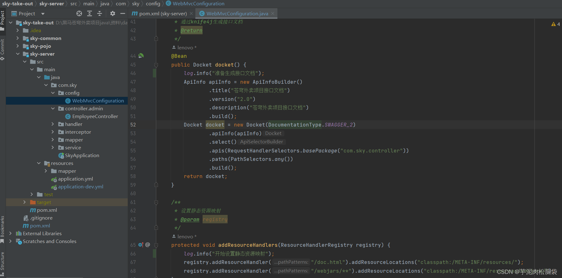
Task: Hide the Project tool window
Action: tap(123, 13)
